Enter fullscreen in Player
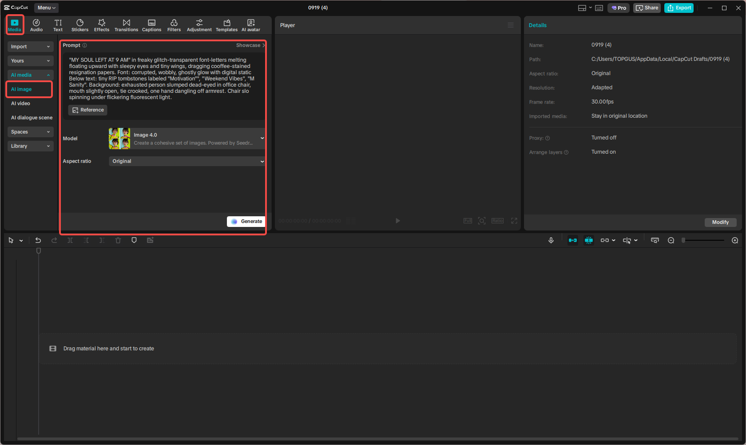Image resolution: width=746 pixels, height=445 pixels. coord(514,221)
